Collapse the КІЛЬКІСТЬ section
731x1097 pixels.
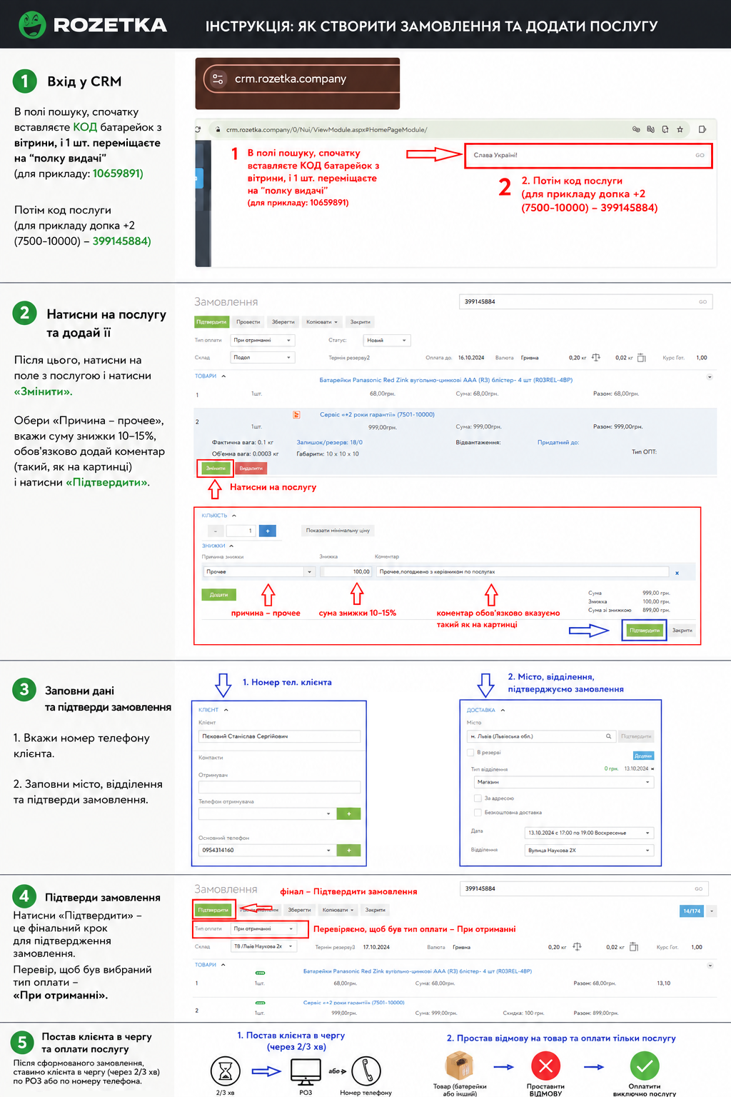click(x=234, y=516)
